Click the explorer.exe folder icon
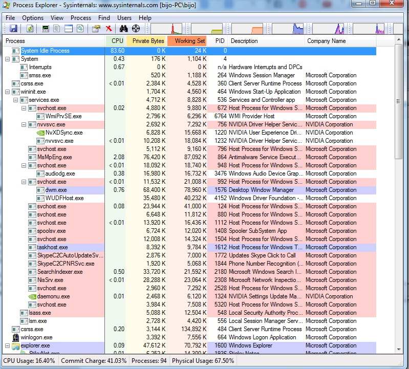 click(x=16, y=346)
